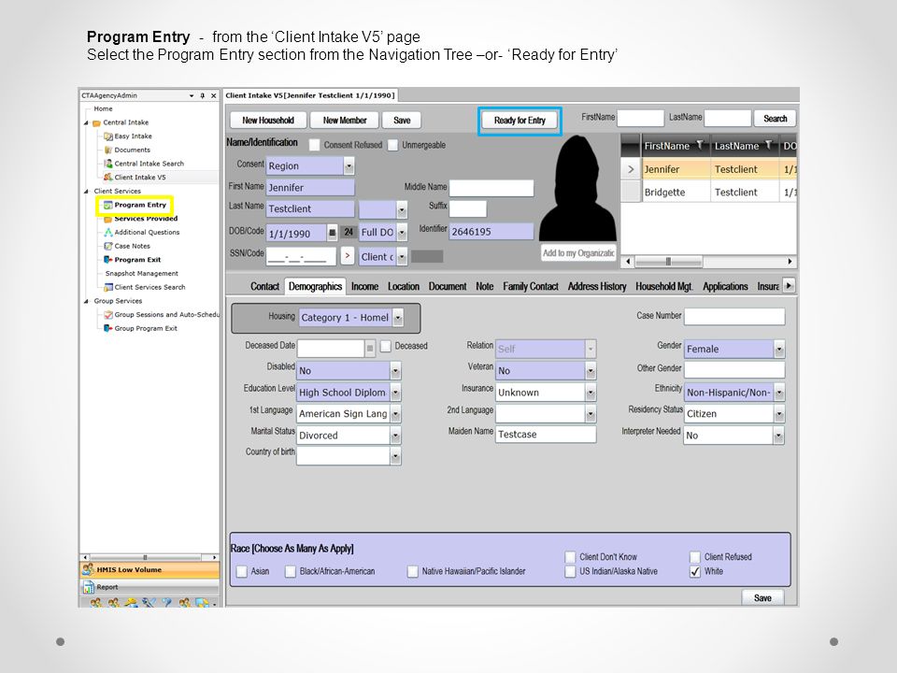Viewport: 897px width, 673px height.
Task: Click the Case Number input field
Action: coord(734,317)
